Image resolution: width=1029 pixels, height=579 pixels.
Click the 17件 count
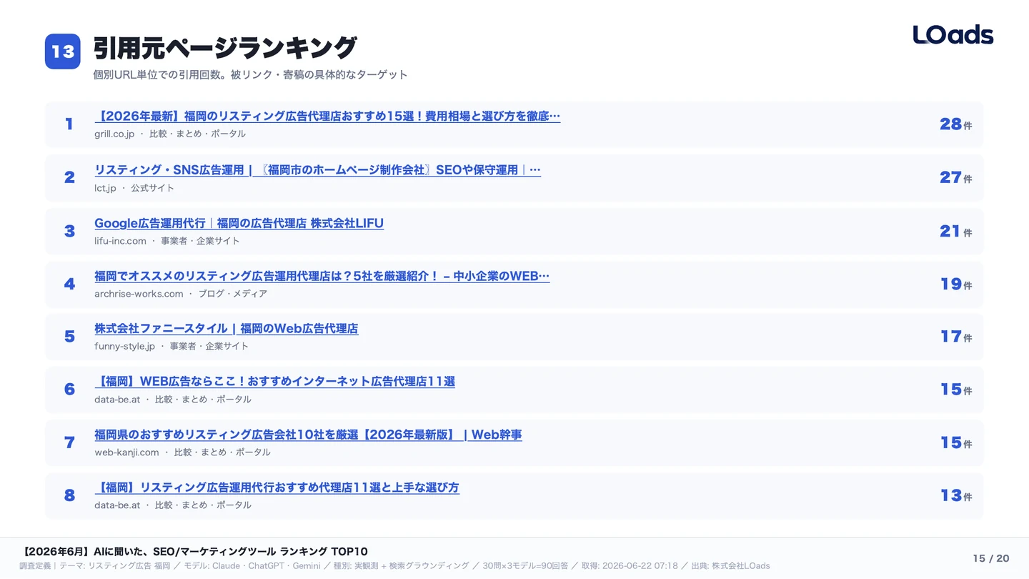coord(955,337)
